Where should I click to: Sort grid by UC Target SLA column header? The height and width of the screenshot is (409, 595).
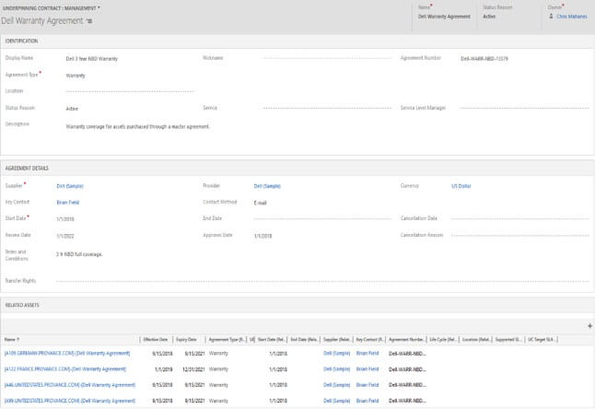(542, 340)
